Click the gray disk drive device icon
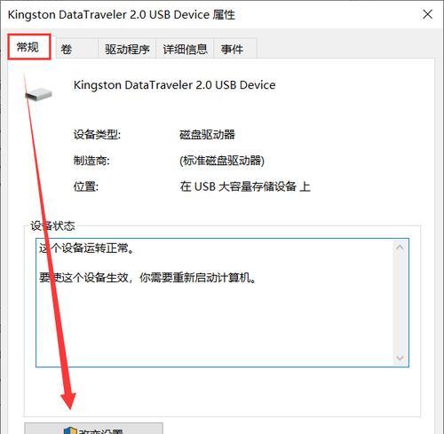 pos(38,94)
